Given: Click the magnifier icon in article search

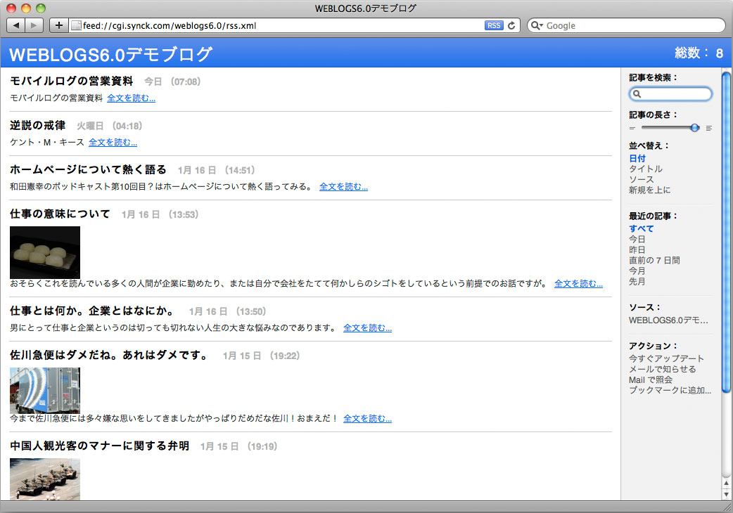Looking at the screenshot, I should (x=637, y=94).
